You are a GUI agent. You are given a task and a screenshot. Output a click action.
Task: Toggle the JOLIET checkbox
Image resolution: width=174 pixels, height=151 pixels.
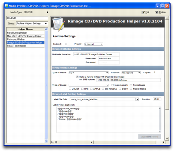70,89
